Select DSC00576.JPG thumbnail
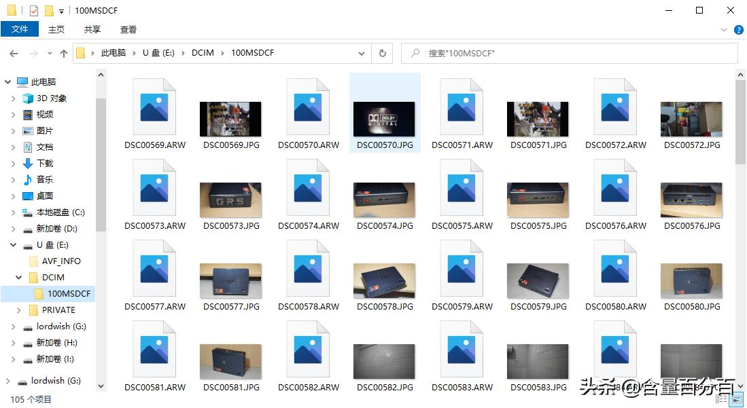747x408 pixels. click(692, 200)
